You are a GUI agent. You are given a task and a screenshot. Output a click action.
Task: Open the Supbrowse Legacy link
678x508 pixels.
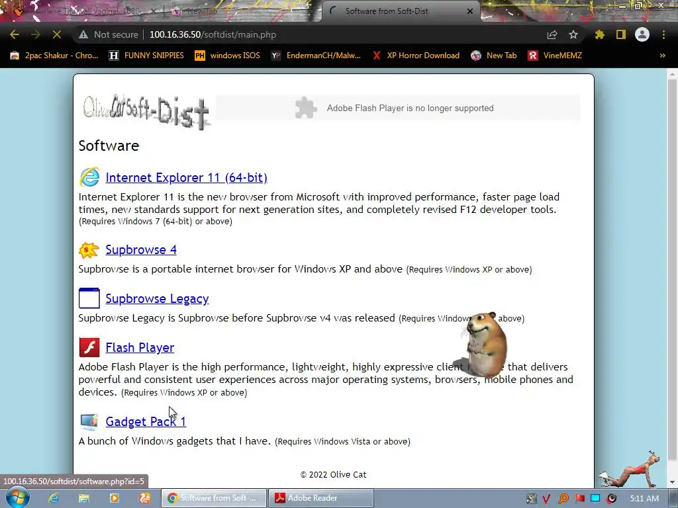(157, 298)
